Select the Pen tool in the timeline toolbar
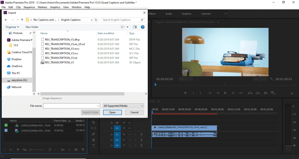This screenshot has width=299, height=159. [x=93, y=134]
